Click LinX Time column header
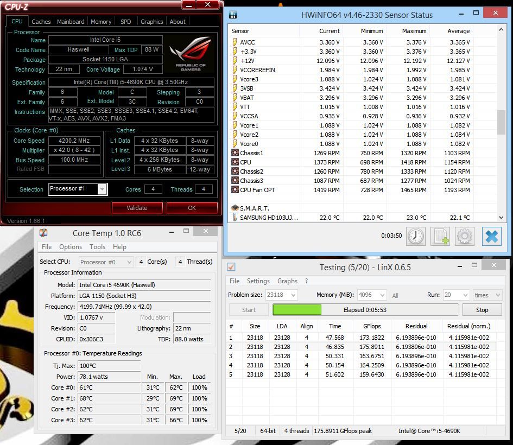This screenshot has width=513, height=445. [x=335, y=326]
